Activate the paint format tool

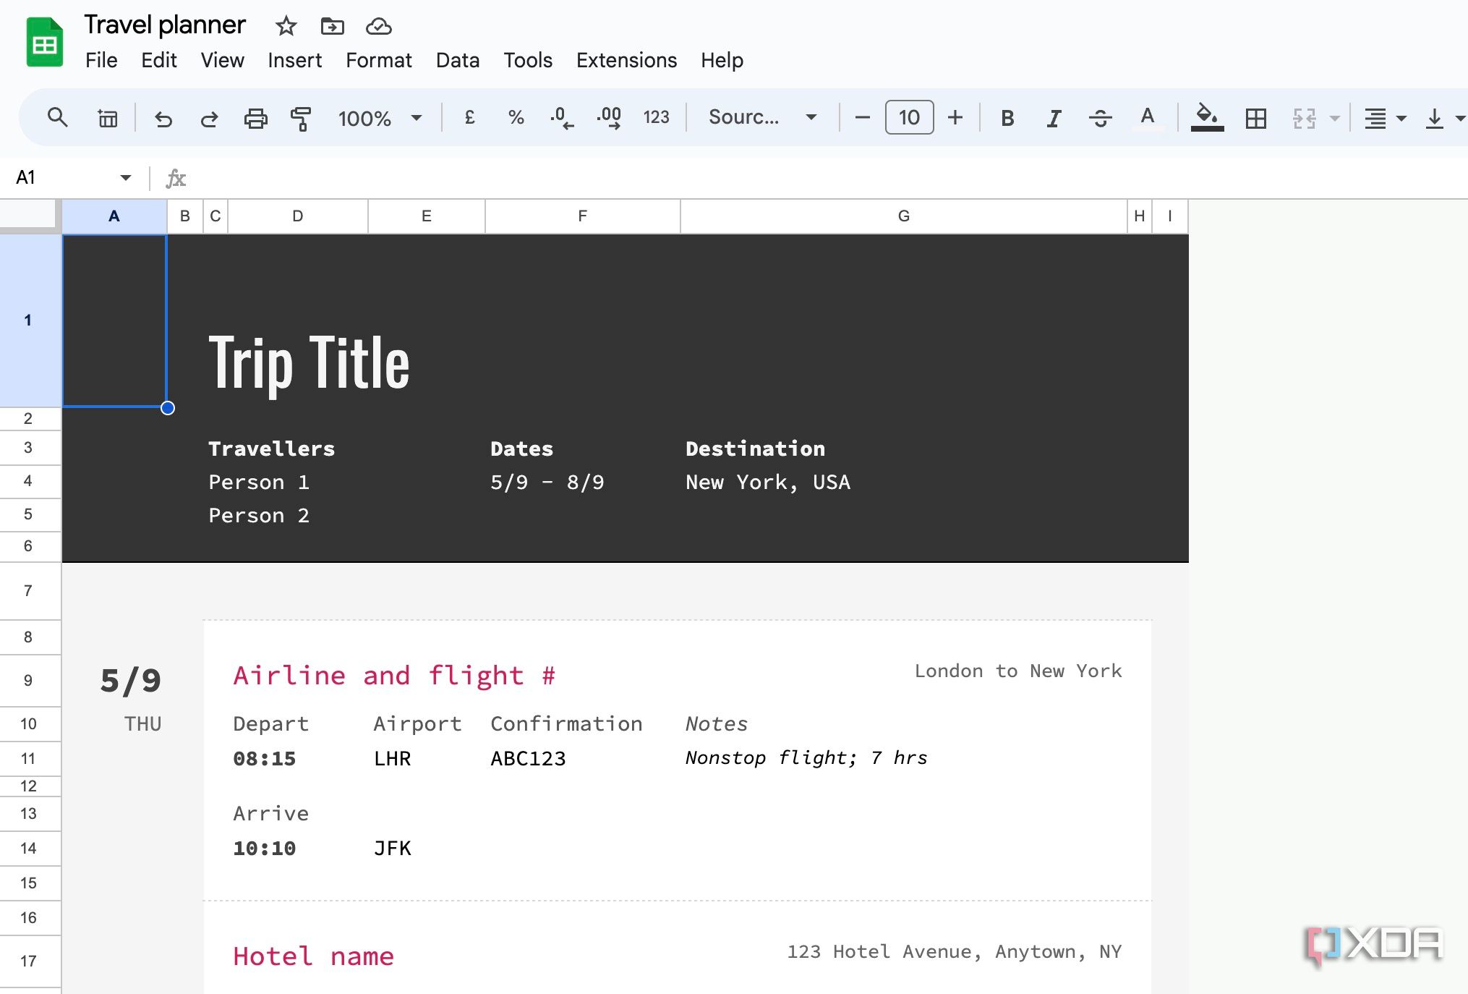301,118
